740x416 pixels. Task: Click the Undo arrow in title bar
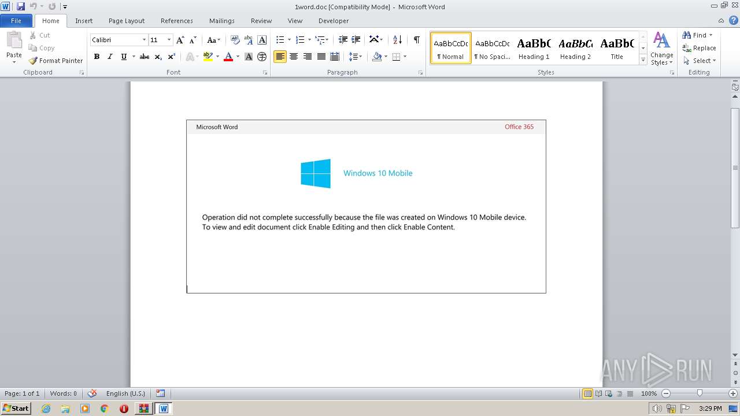click(x=33, y=6)
